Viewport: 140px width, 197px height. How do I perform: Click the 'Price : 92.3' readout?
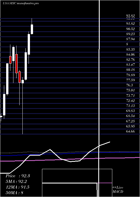click(18, 176)
